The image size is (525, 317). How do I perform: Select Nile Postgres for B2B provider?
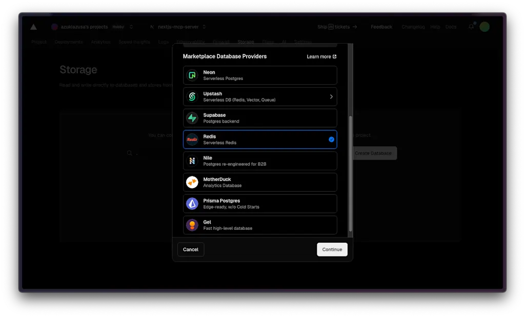[x=260, y=161]
